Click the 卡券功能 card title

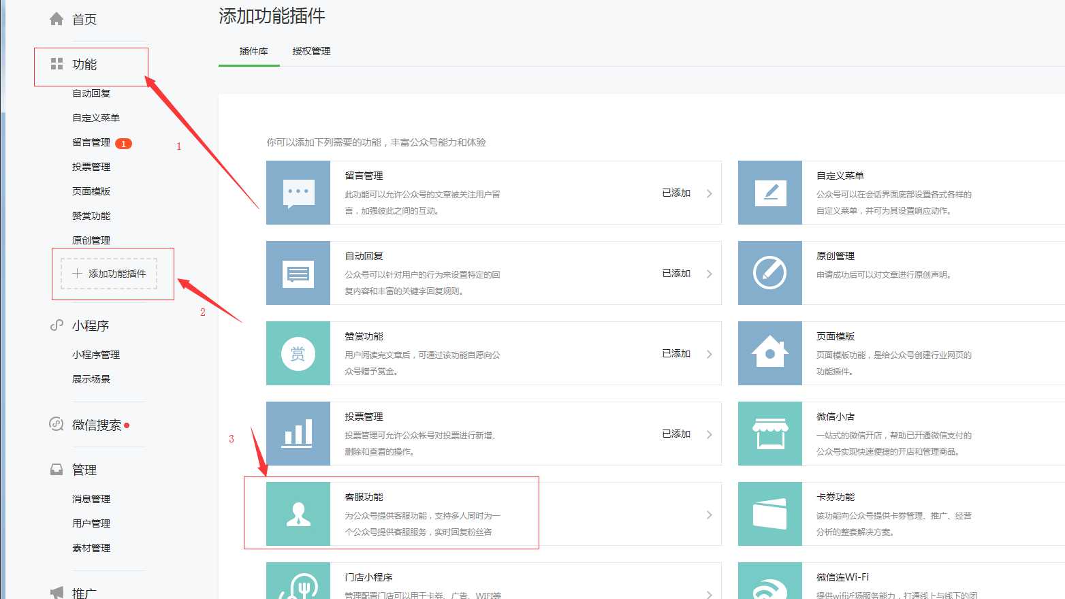point(836,497)
